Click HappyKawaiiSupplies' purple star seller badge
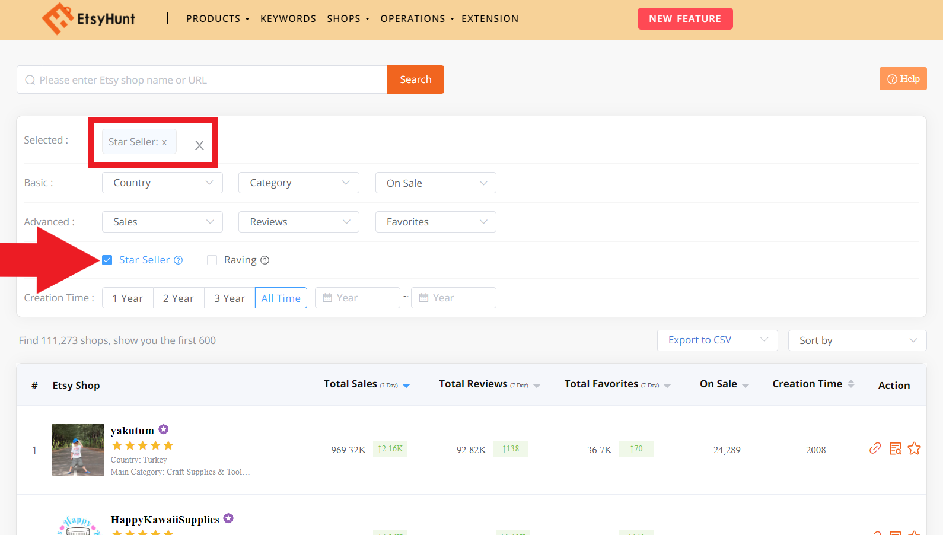This screenshot has width=943, height=535. [x=228, y=518]
